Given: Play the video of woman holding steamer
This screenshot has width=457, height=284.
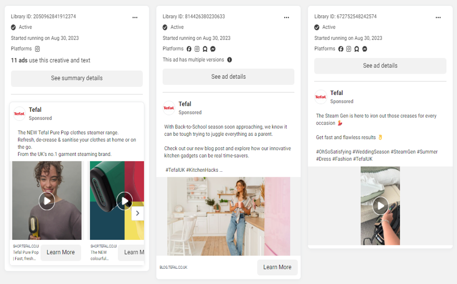Looking at the screenshot, I should (x=47, y=201).
